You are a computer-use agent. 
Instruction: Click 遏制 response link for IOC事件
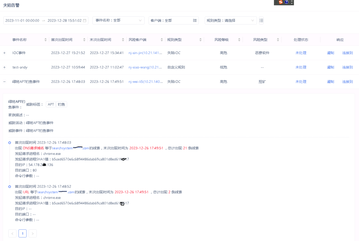pyautogui.click(x=330, y=53)
